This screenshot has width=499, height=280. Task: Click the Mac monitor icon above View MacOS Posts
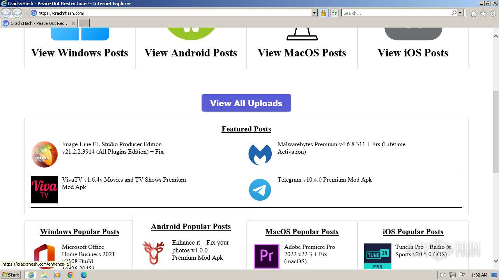point(302,34)
